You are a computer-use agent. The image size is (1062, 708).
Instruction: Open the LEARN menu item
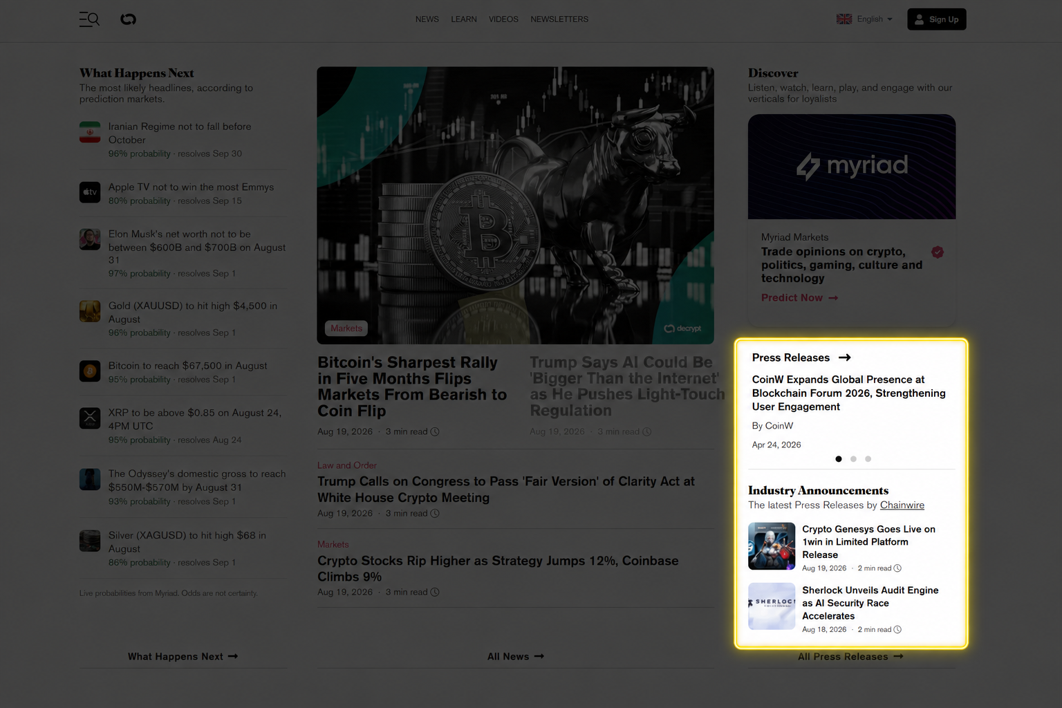463,19
